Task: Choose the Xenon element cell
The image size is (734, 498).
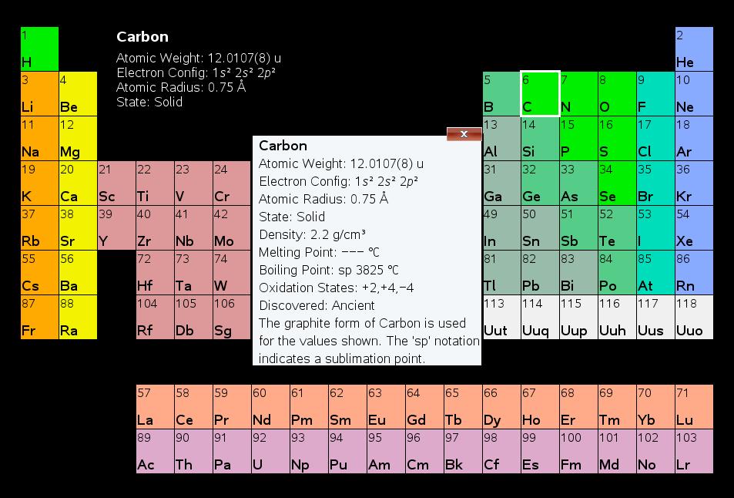Action: pos(694,227)
